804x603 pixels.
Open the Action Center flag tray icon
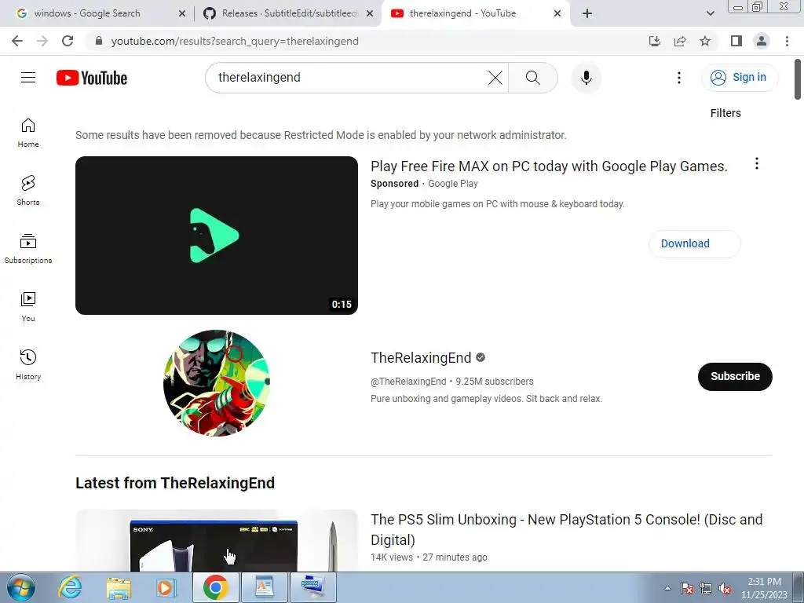(x=687, y=588)
